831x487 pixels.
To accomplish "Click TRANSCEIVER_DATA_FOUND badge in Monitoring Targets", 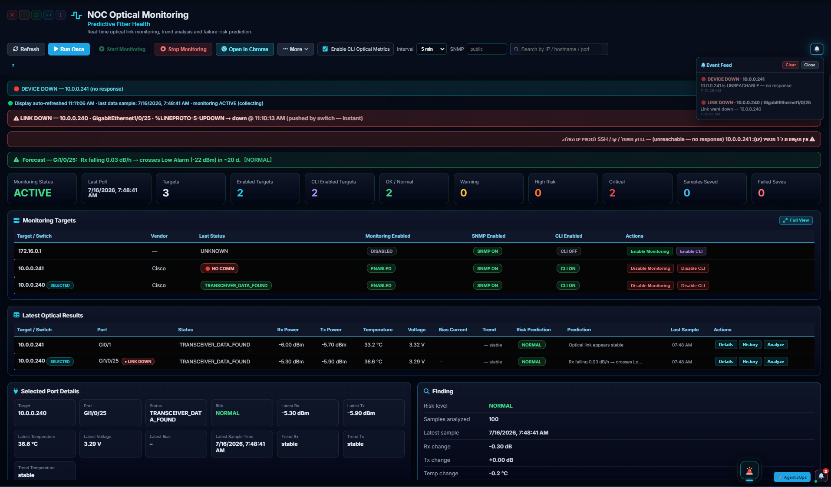I will 236,285.
